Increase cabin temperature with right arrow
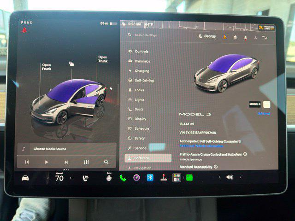Viewport: 295px width, 221px height. (x=71, y=178)
